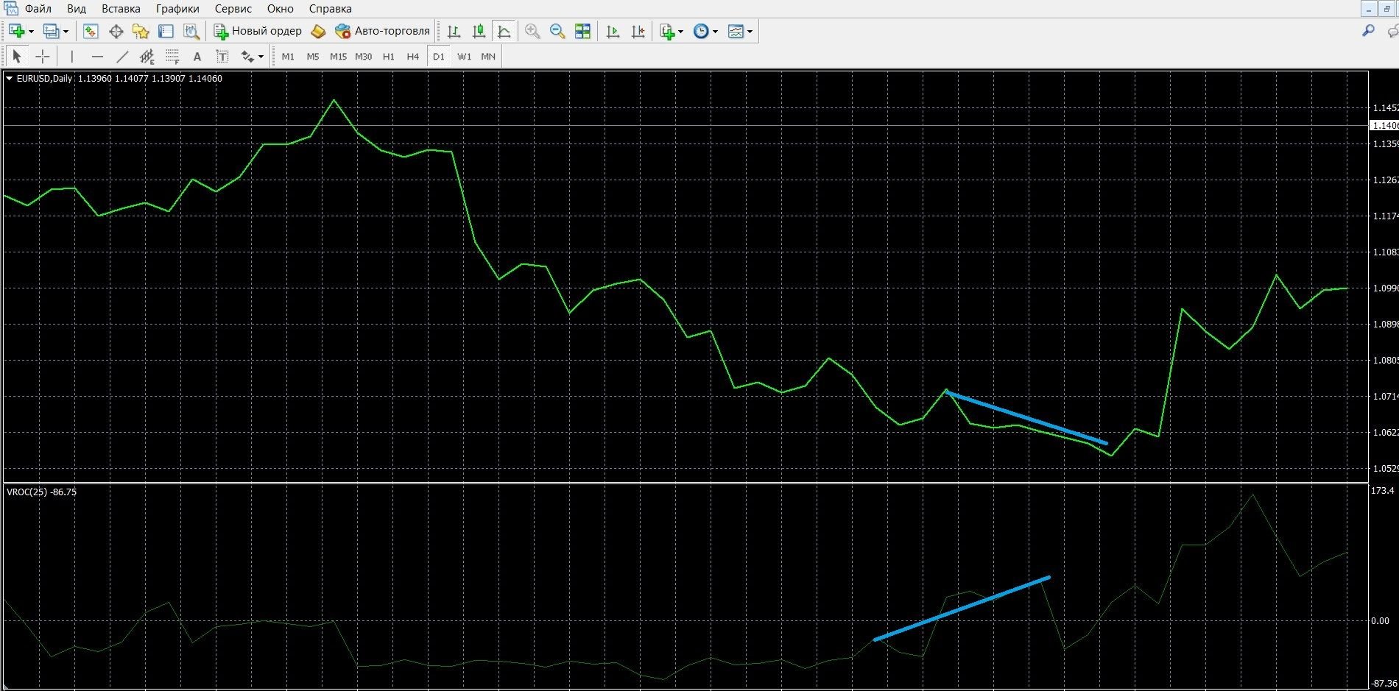
Task: Switch to M1 timeframe
Action: point(288,56)
